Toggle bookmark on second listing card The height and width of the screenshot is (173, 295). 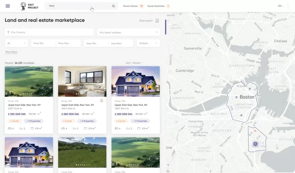click(x=102, y=101)
